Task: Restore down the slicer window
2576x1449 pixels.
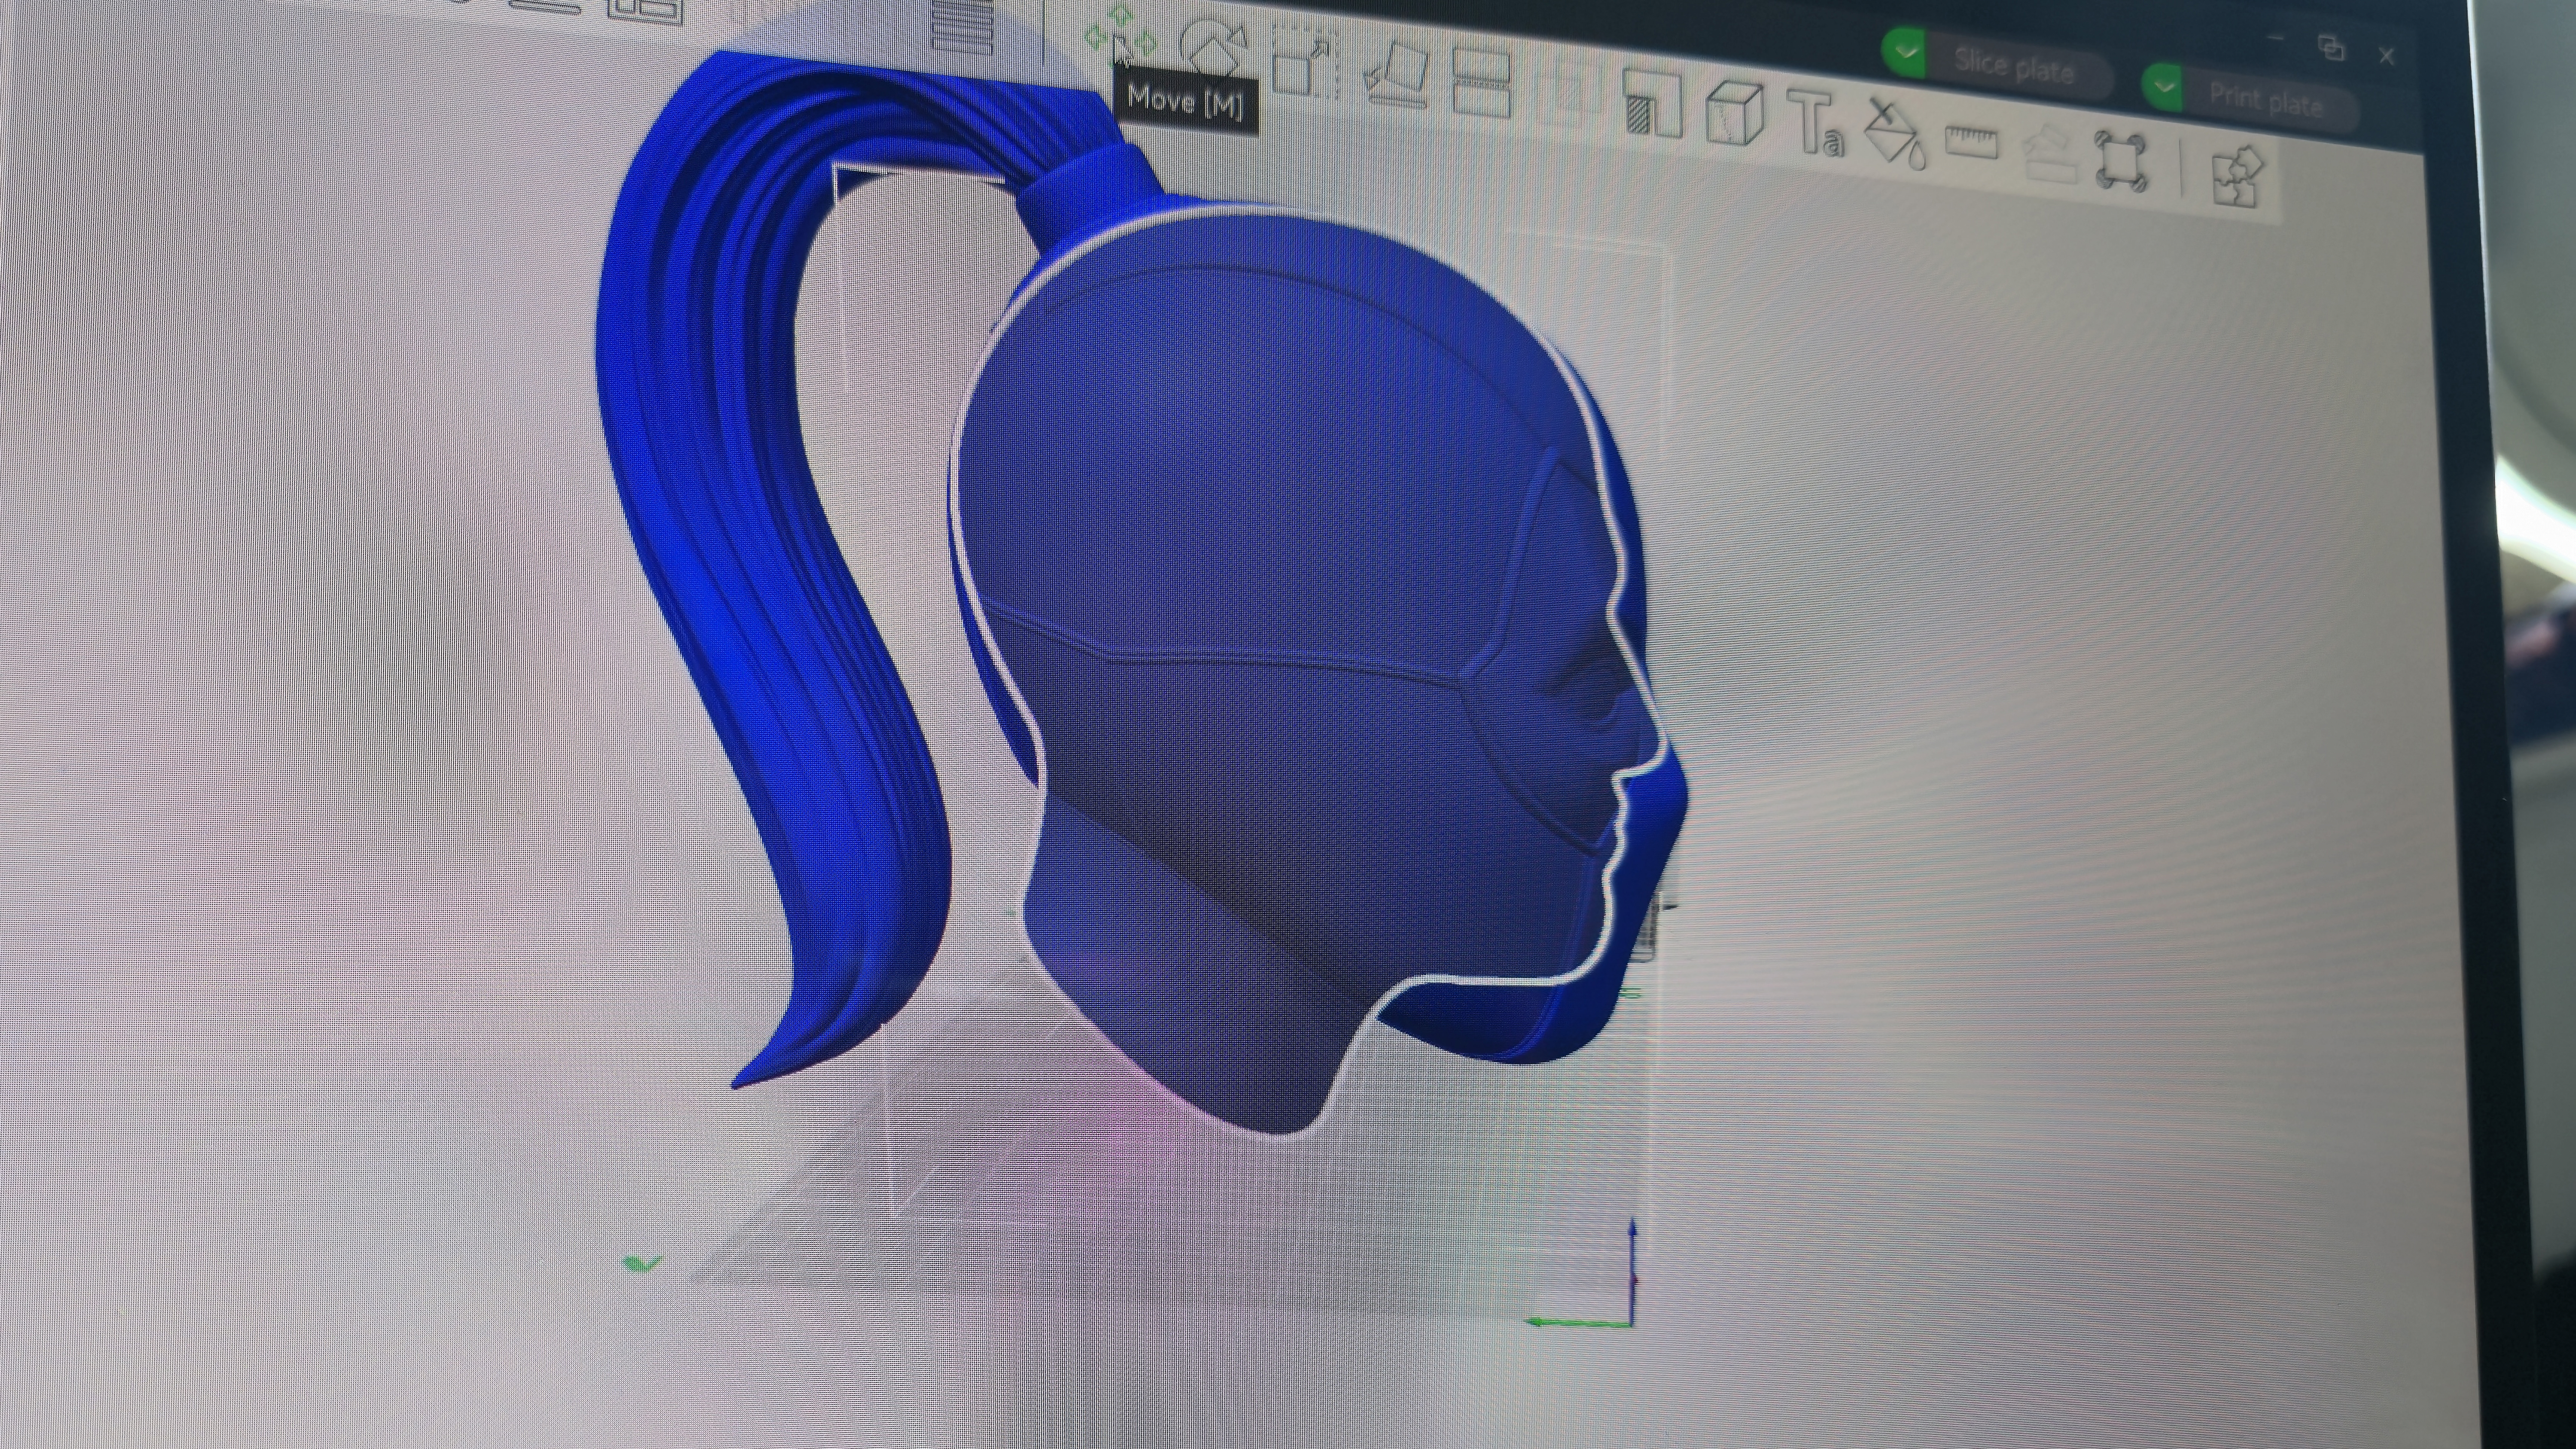Action: click(x=2331, y=47)
